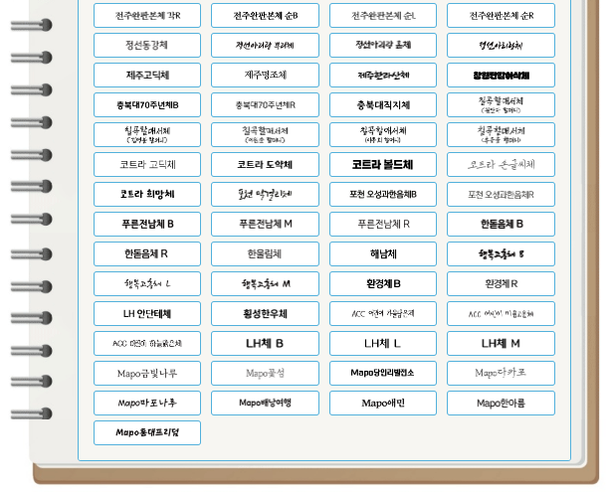Image resolution: width=610 pixels, height=492 pixels.
Task: Choose the Mapo한아름 font button
Action: pyautogui.click(x=501, y=403)
